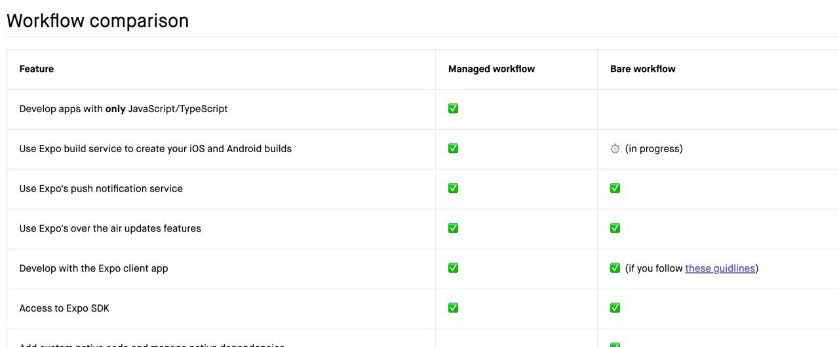Screen dimensions: 839x347
Task: Click Bare checkmark for push notification service
Action: click(615, 188)
